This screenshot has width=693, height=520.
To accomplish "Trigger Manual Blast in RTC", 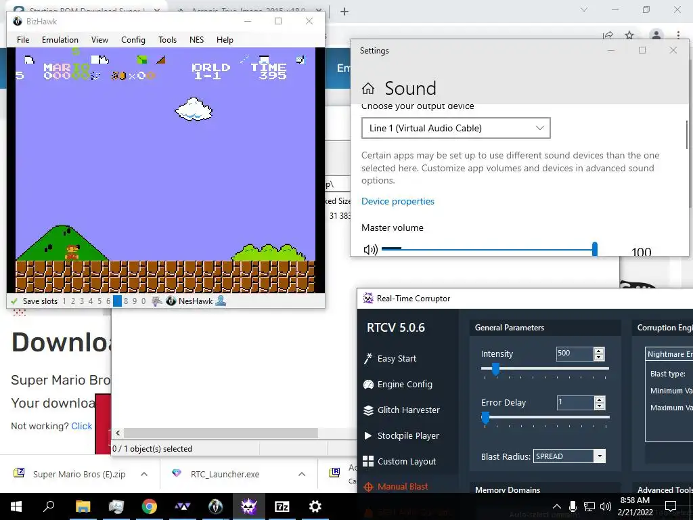I will pyautogui.click(x=395, y=486).
